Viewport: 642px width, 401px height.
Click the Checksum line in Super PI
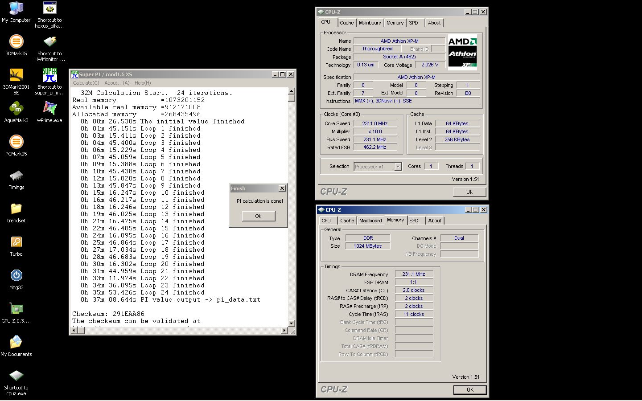click(108, 314)
